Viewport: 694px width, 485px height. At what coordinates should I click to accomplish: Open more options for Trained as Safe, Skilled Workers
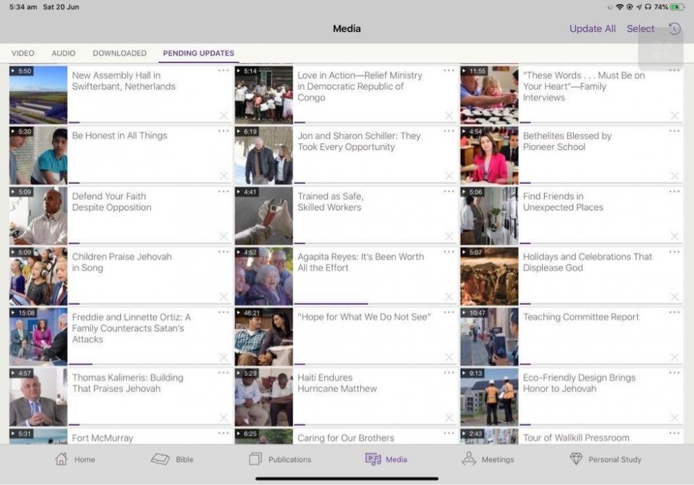coord(449,192)
